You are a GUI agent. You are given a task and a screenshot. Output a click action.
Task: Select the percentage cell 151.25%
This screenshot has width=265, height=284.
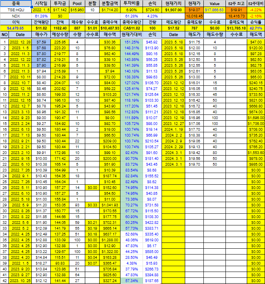[x=131, y=42]
